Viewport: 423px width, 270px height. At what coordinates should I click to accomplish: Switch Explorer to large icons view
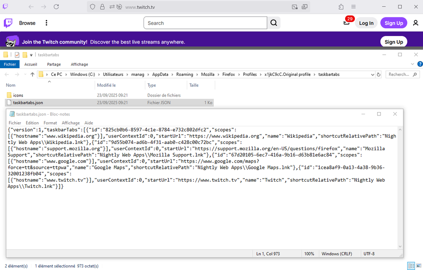418,266
